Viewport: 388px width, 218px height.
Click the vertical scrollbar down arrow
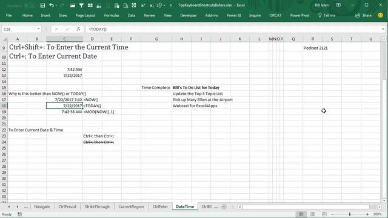click(384, 200)
